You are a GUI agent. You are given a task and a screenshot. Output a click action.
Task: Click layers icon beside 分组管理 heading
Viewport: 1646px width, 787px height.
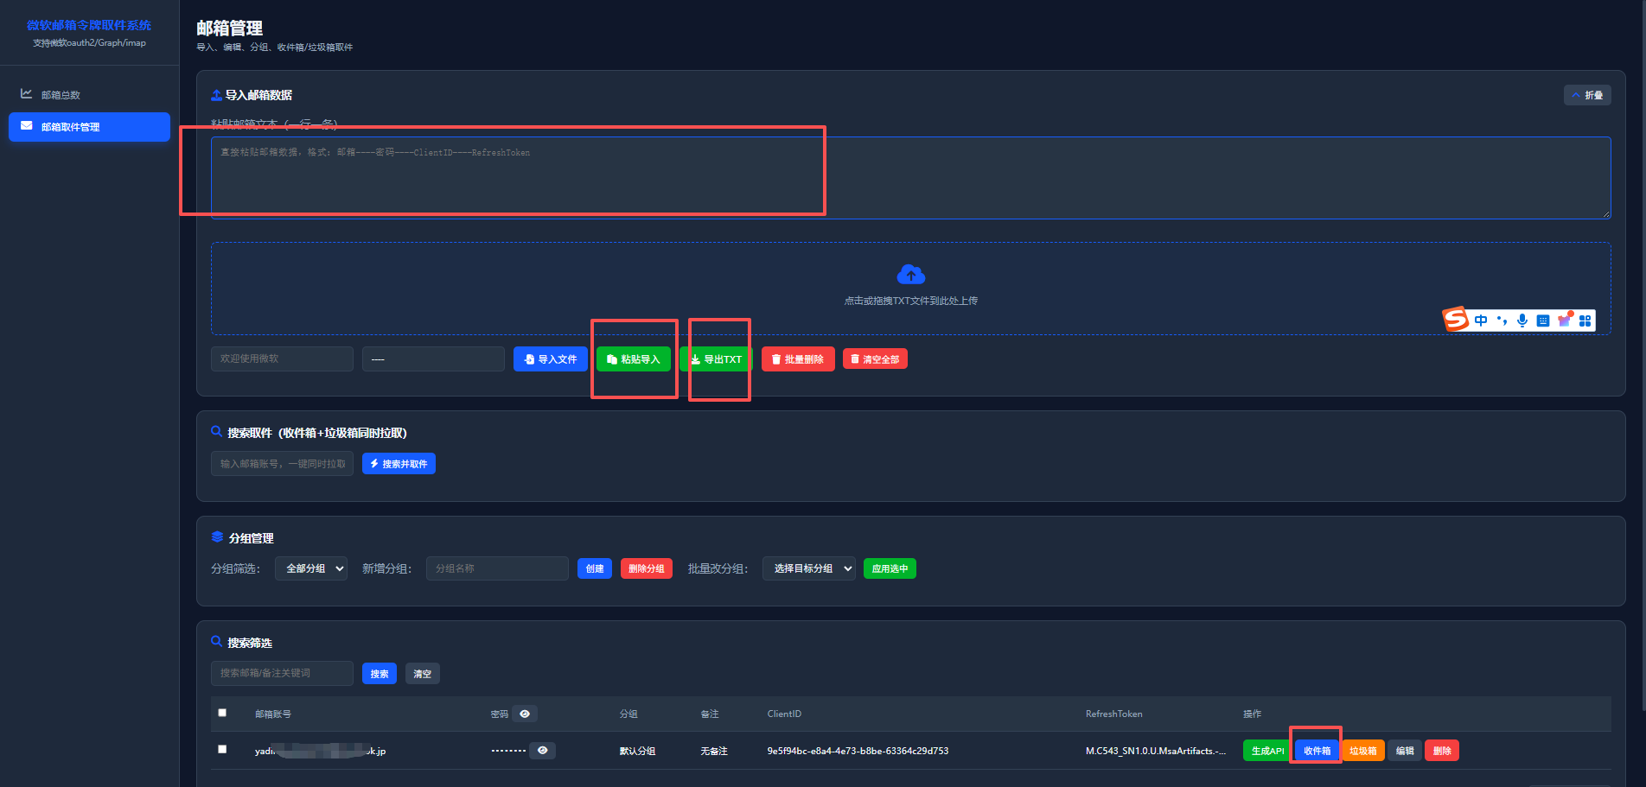click(217, 536)
